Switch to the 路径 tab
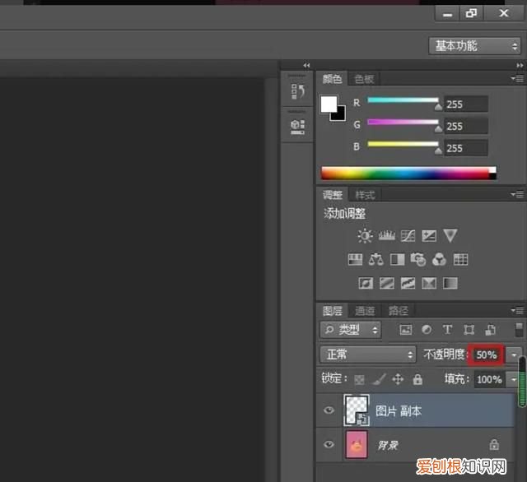This screenshot has width=527, height=482. [x=399, y=311]
